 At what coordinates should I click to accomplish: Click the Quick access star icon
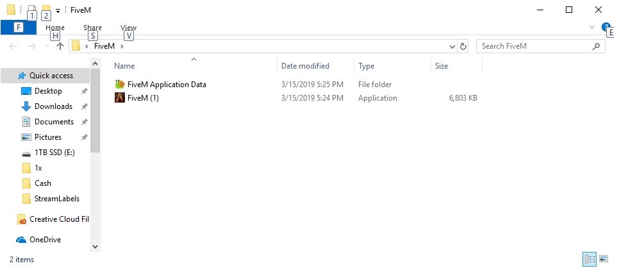22,76
